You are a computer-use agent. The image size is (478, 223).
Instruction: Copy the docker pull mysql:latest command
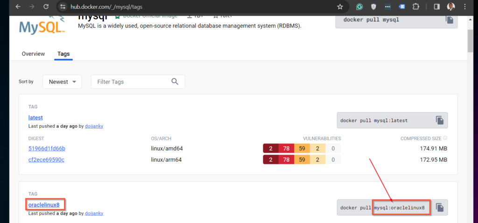pos(439,120)
